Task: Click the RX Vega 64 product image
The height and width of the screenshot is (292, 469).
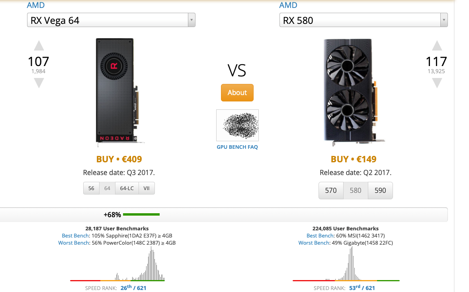Action: 115,91
